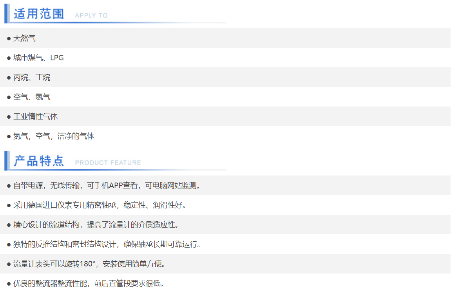Click the bullet dot before 自带电源
Viewport: 451px width, 295px height.
pyautogui.click(x=9, y=186)
